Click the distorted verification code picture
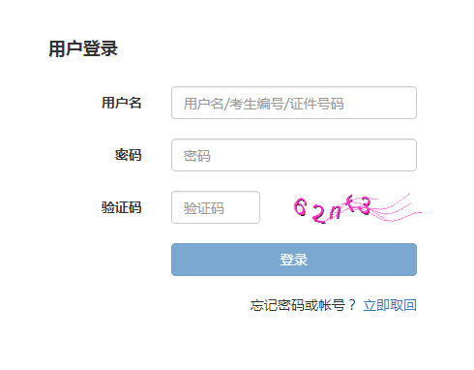The height and width of the screenshot is (370, 474). (357, 208)
